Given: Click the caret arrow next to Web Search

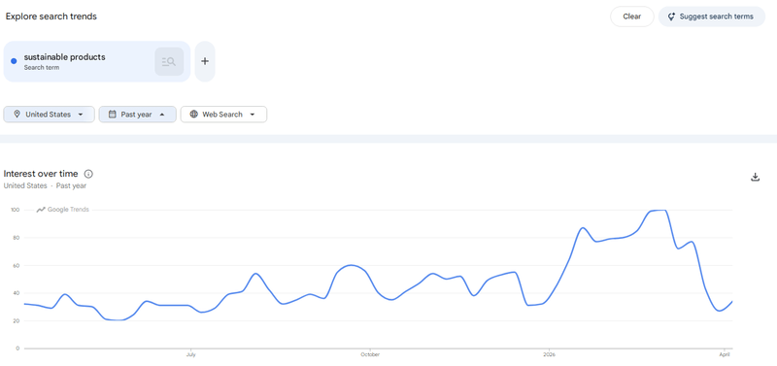Looking at the screenshot, I should [x=253, y=115].
